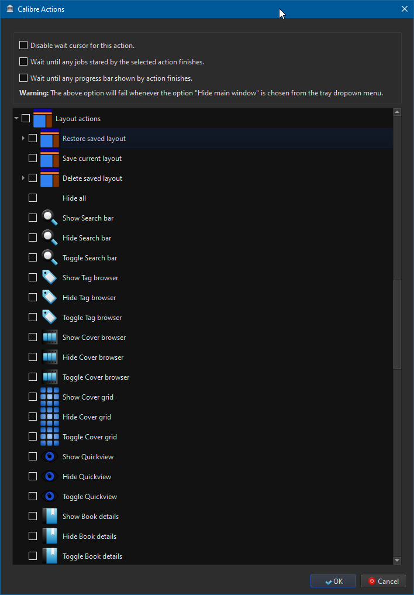Screen dimensions: 414x595
Task: Tick the Toggle Book details checkbox
Action: tap(33, 556)
